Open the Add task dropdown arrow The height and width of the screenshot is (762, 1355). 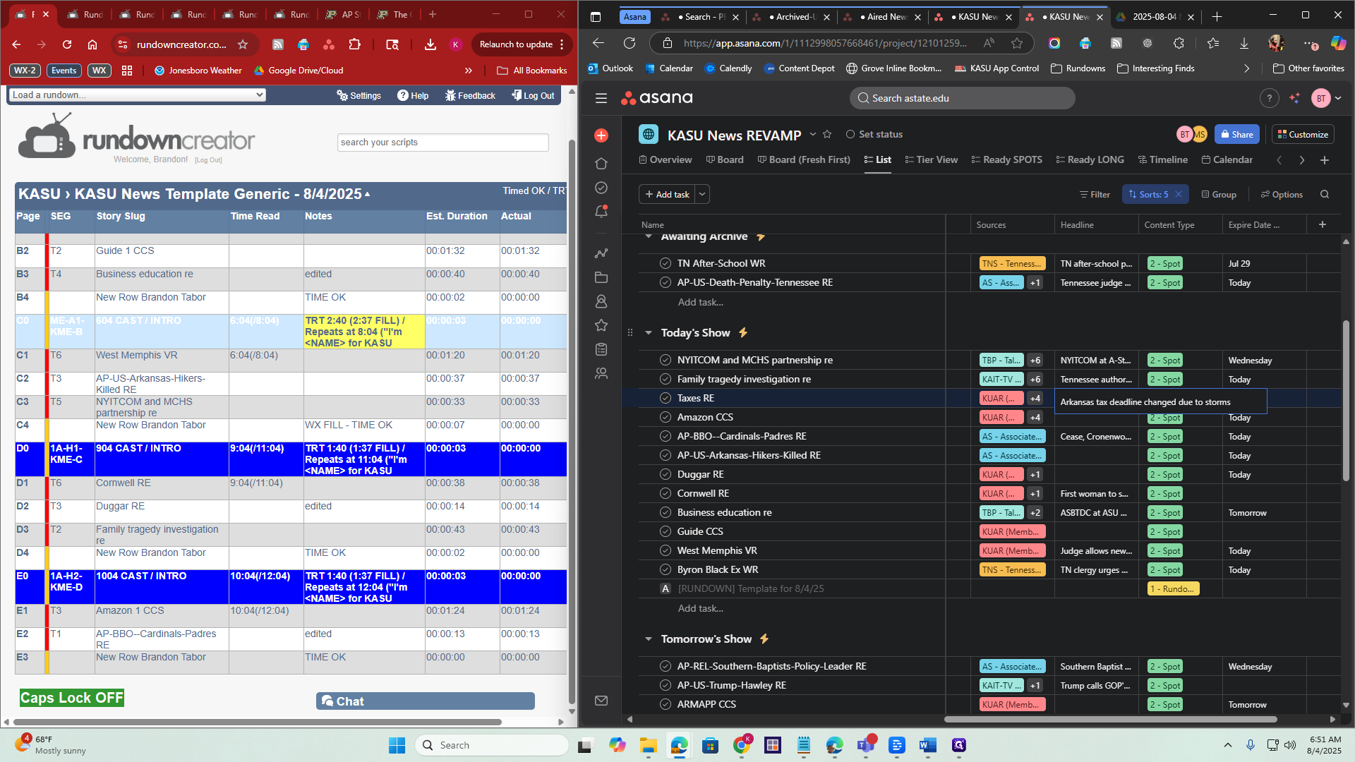click(702, 194)
